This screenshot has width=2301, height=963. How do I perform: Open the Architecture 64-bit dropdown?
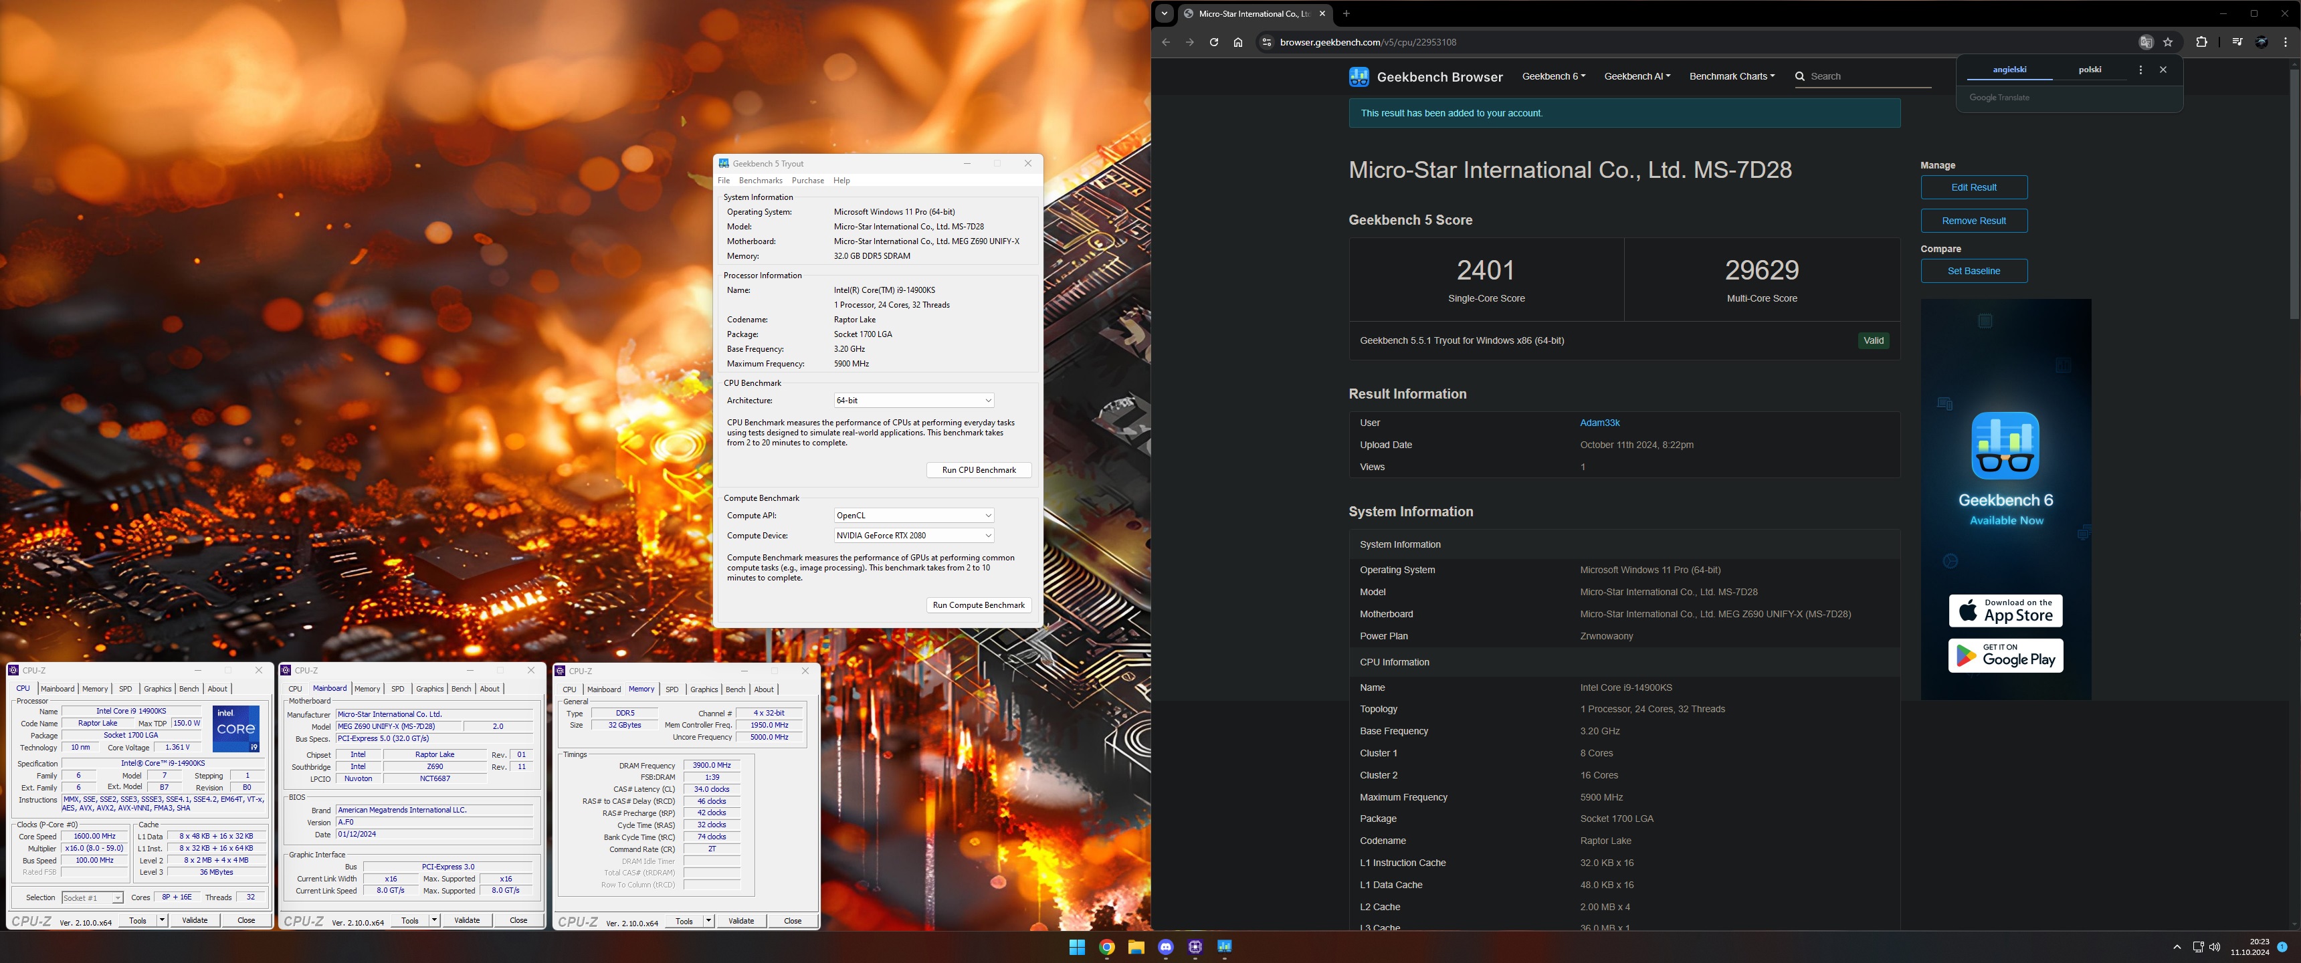click(x=913, y=400)
